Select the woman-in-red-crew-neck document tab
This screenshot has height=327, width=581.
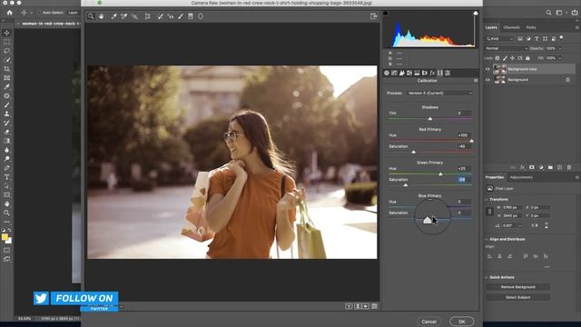(x=51, y=24)
